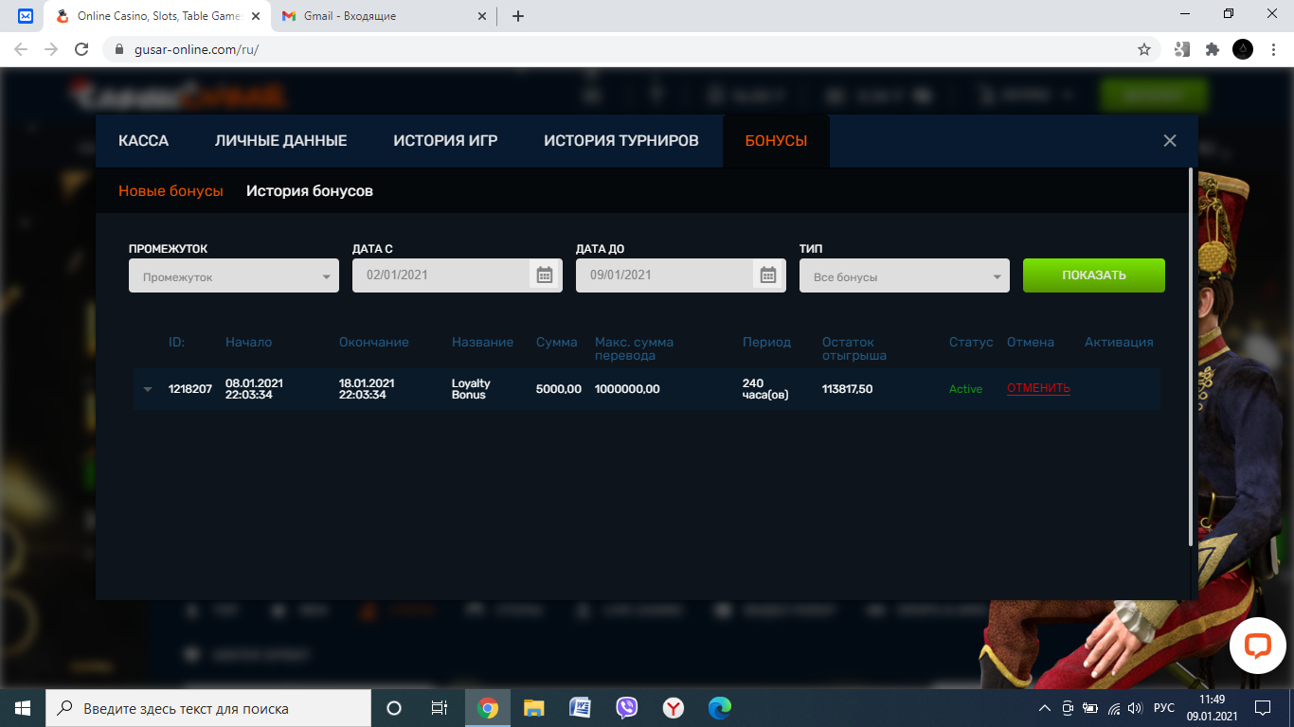Open the network icon in system tray
Viewport: 1294px width, 727px height.
tap(1113, 708)
